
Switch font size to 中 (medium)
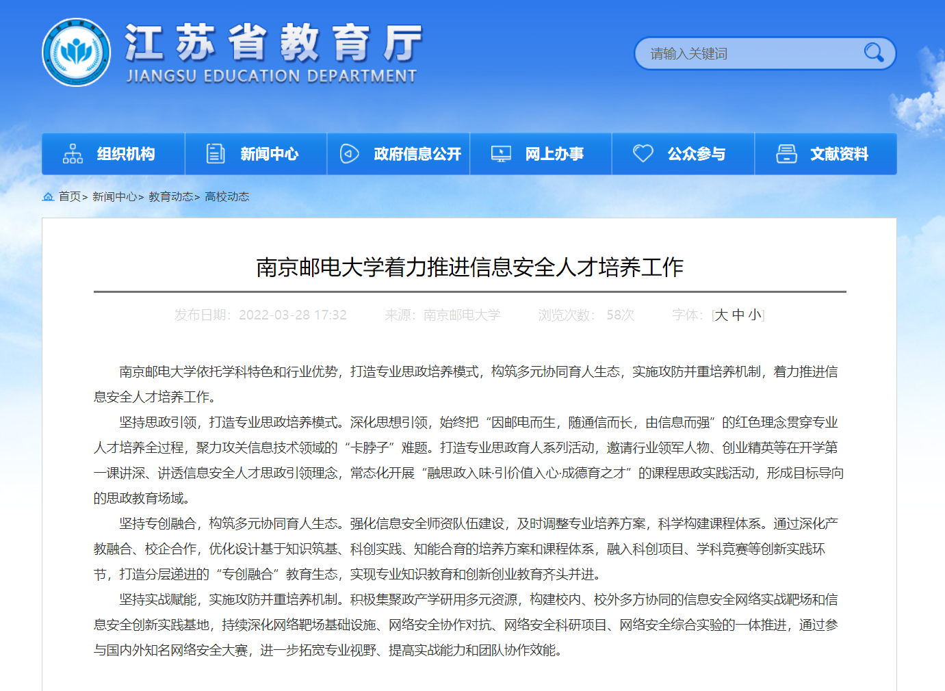click(x=738, y=315)
